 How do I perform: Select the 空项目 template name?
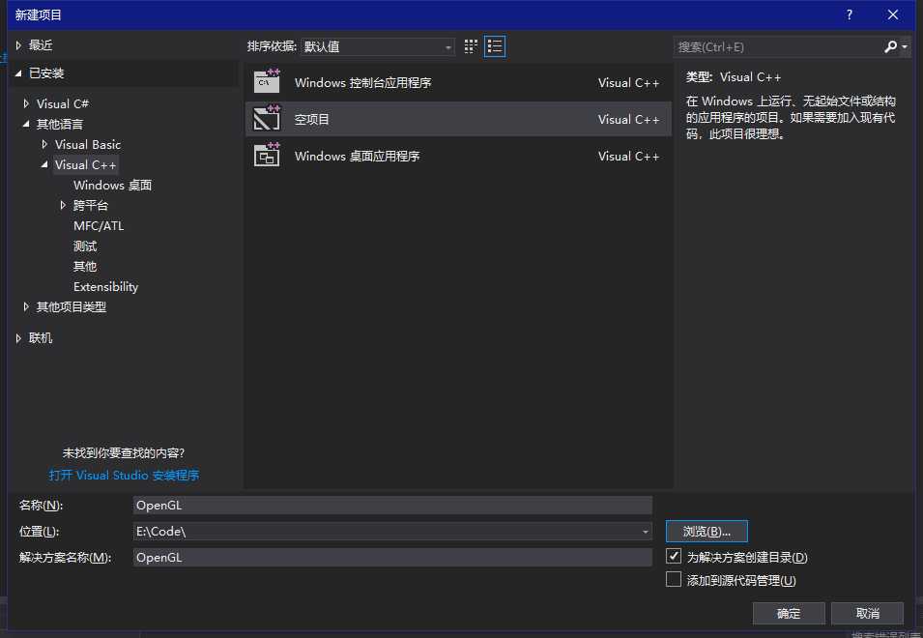(x=312, y=119)
